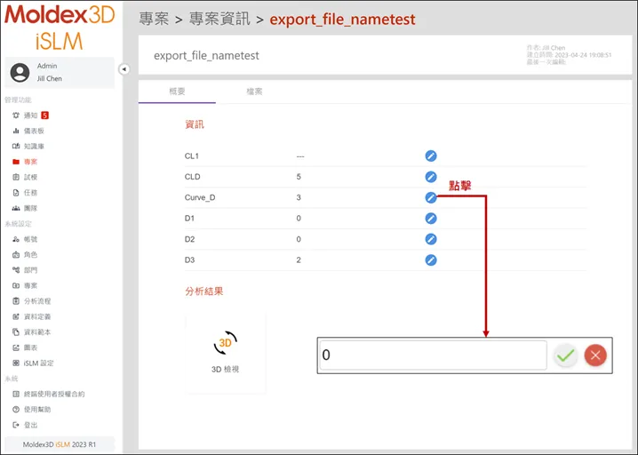Click the D1 row value 0

point(299,218)
